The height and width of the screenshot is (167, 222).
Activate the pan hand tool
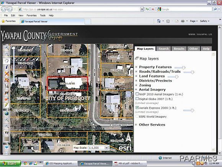(x=7, y=61)
